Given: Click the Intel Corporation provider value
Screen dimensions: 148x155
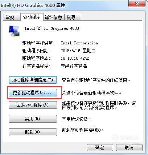Looking at the screenshot, I should (x=79, y=43).
